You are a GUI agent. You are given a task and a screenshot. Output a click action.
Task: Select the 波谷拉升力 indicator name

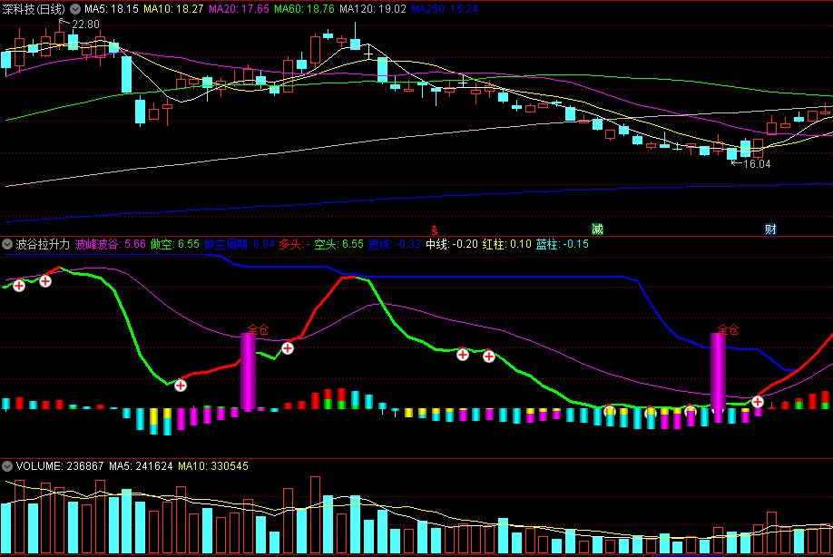click(43, 244)
